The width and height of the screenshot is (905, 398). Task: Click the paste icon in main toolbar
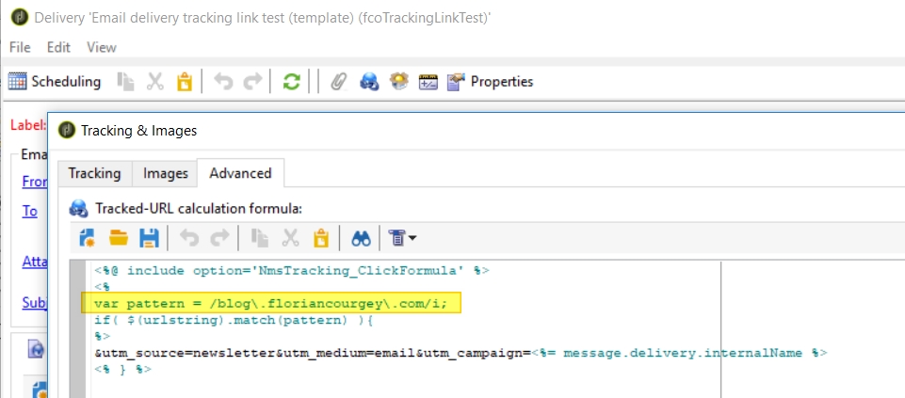pyautogui.click(x=184, y=82)
